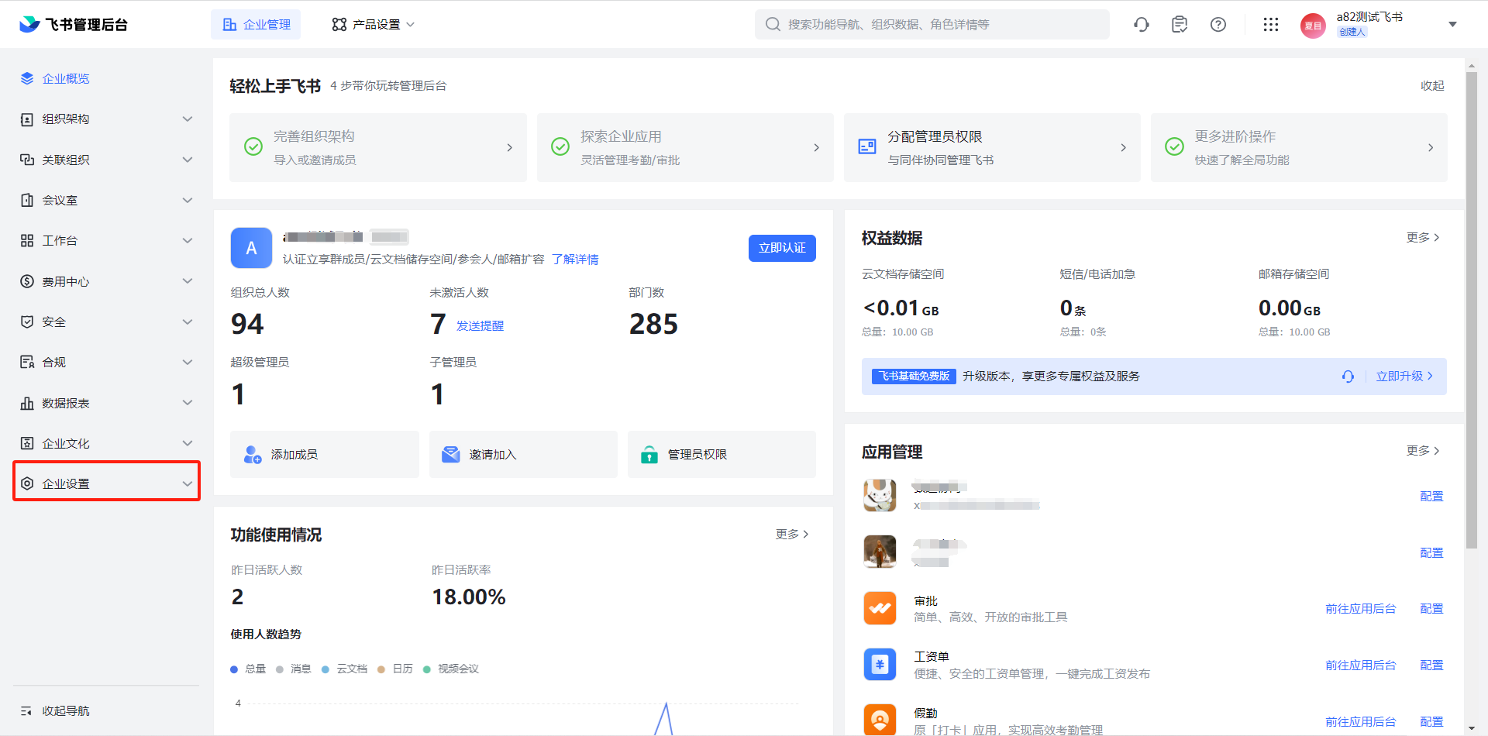Toggle the 视频会议 legend item
This screenshot has height=736, width=1488.
[451, 669]
